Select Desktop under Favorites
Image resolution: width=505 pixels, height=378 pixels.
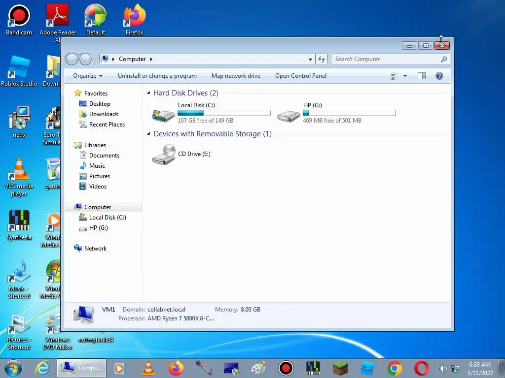[100, 104]
